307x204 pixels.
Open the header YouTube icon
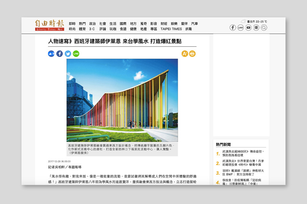point(248,28)
